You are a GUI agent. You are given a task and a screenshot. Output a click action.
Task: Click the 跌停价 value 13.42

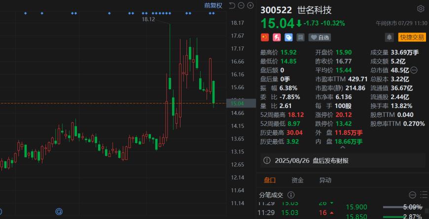(343, 124)
